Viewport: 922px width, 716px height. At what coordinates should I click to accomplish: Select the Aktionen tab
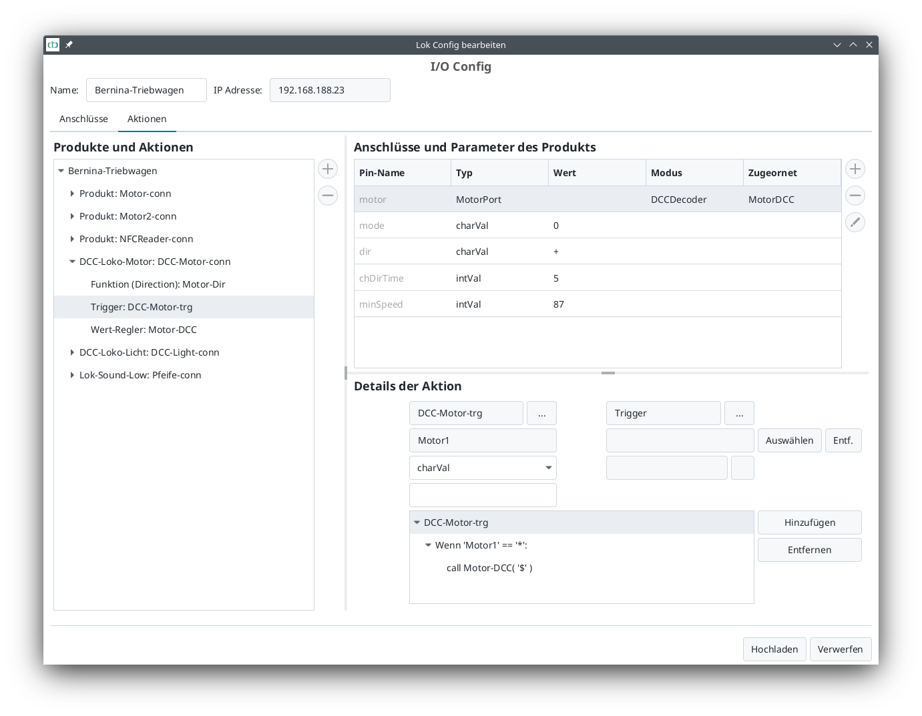coord(147,119)
